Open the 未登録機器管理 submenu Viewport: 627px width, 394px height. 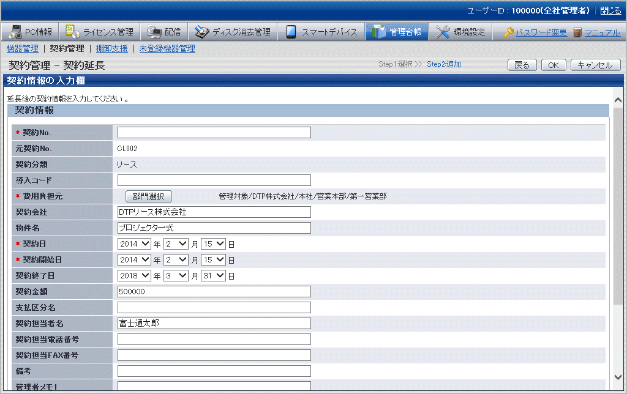pyautogui.click(x=167, y=48)
